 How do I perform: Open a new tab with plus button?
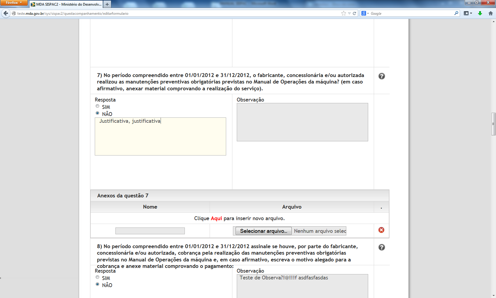click(x=107, y=4)
